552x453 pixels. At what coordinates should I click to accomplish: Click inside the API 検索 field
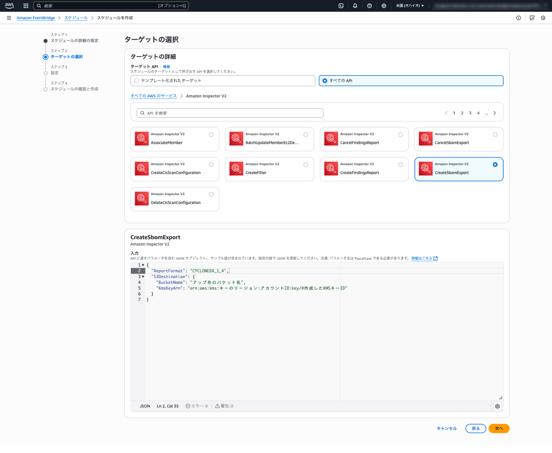pos(230,113)
